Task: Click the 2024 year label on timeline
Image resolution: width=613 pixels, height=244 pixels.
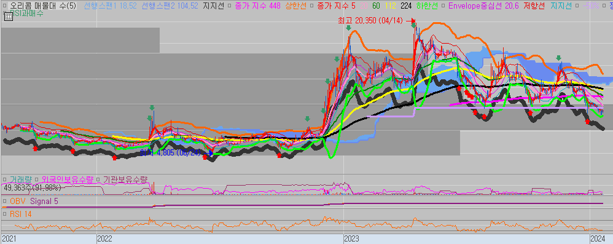Action: pos(598,238)
